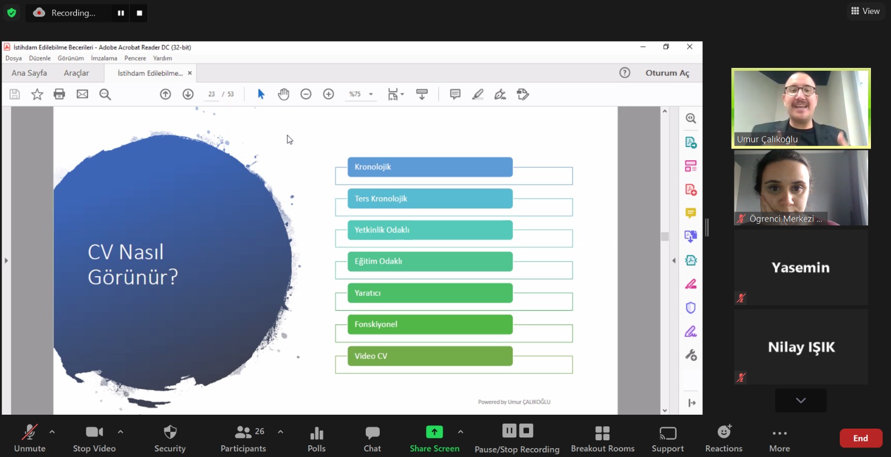Click the print icon in Acrobat toolbar
The height and width of the screenshot is (457, 891).
point(59,94)
